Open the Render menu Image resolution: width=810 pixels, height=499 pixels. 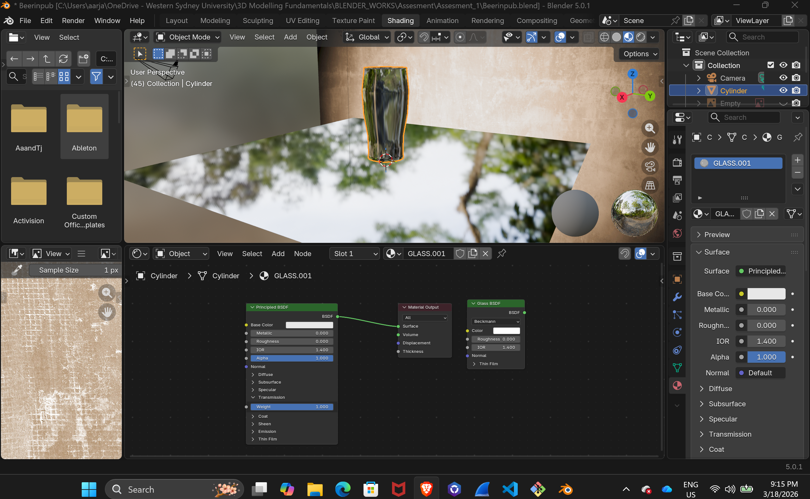[73, 21]
